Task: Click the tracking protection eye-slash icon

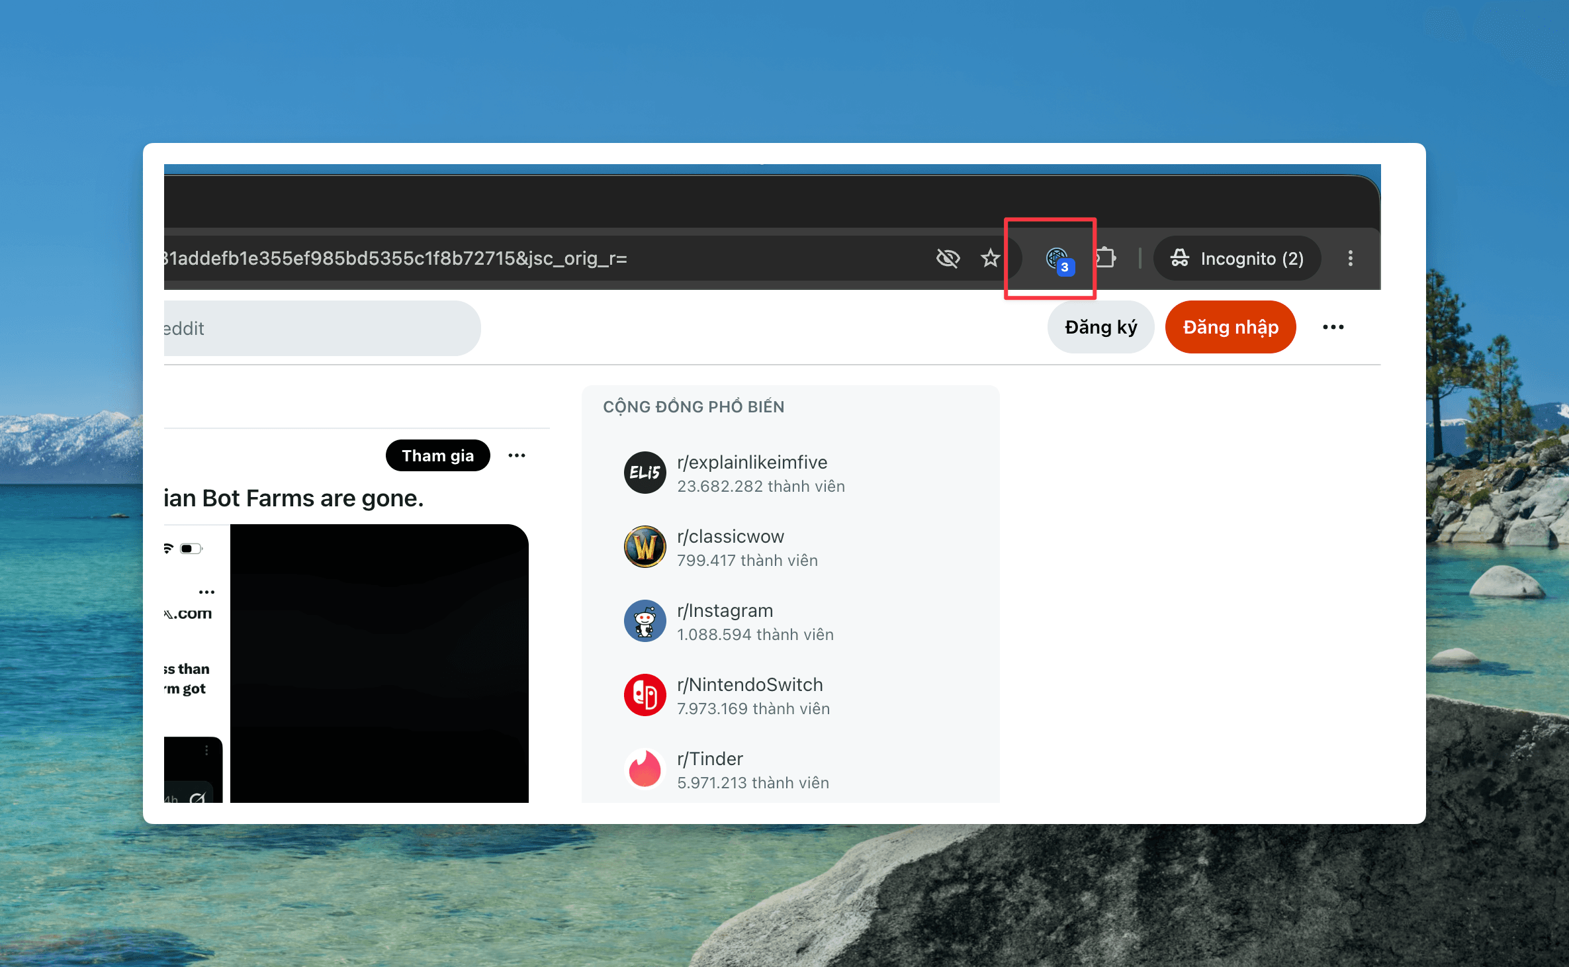Action: point(948,258)
